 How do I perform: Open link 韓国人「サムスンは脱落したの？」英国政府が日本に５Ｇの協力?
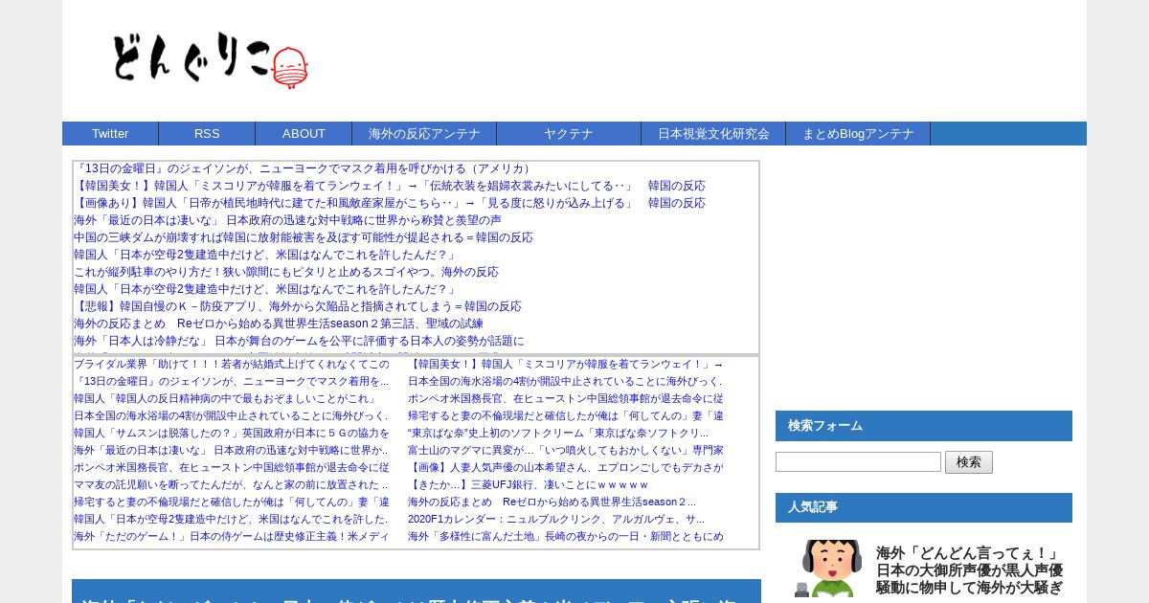(x=232, y=433)
